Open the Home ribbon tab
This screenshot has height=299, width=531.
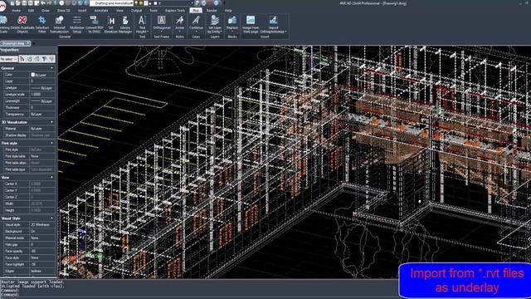(16, 11)
